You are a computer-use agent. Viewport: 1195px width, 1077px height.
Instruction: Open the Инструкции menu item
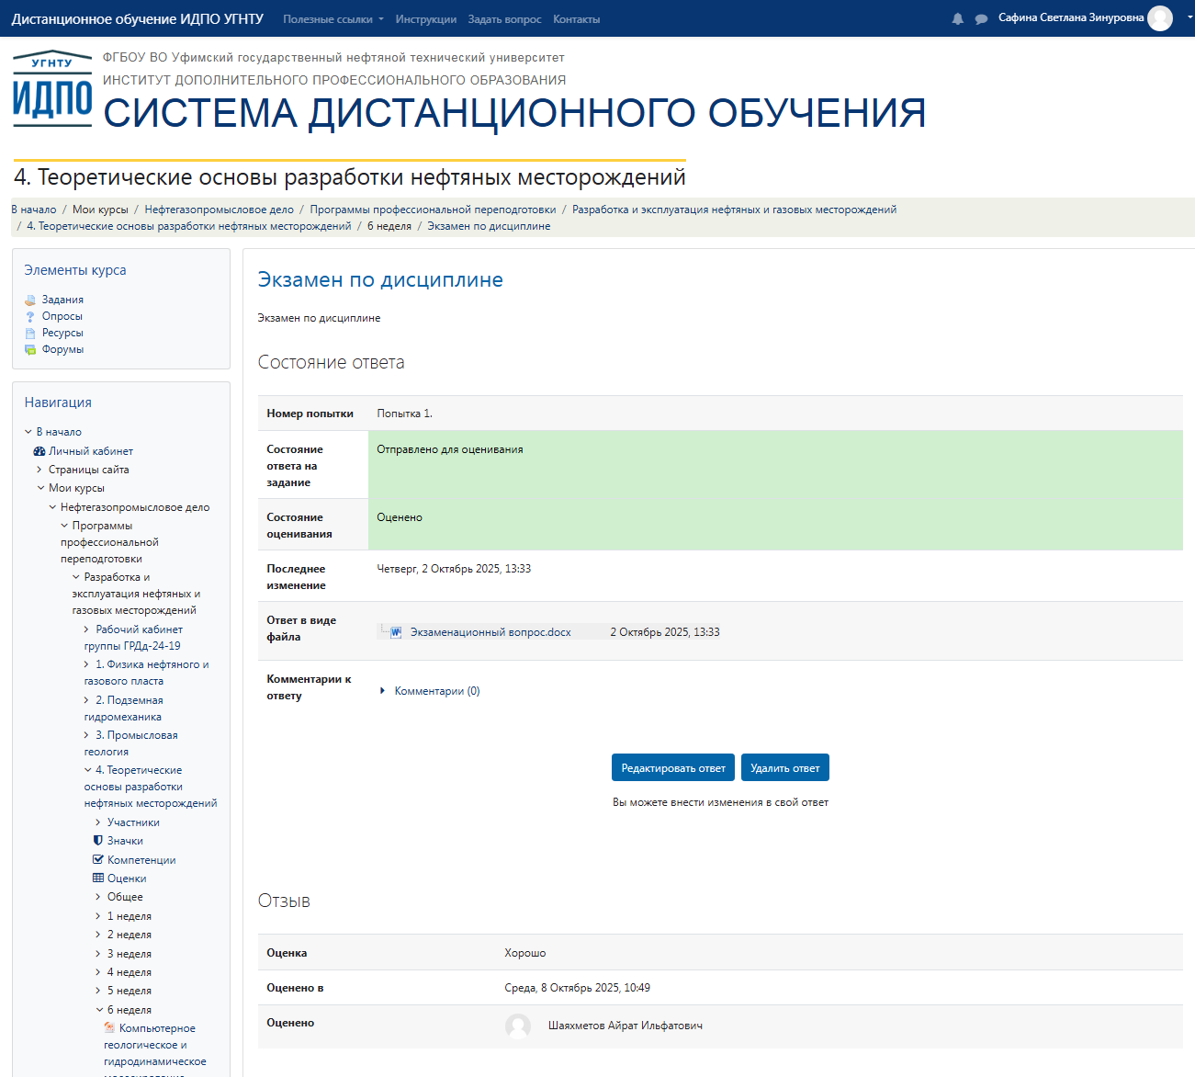pos(424,17)
